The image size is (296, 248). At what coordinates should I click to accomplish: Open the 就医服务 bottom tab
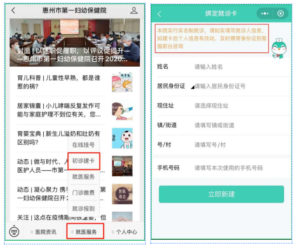click(x=85, y=232)
